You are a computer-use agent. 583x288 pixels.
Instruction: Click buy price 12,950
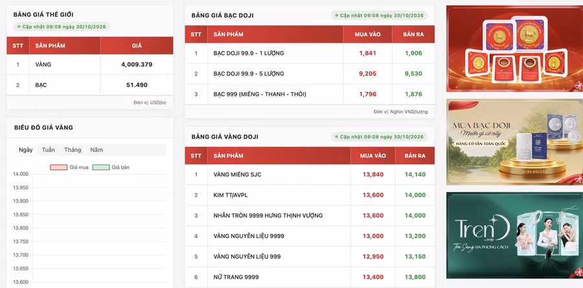[373, 256]
